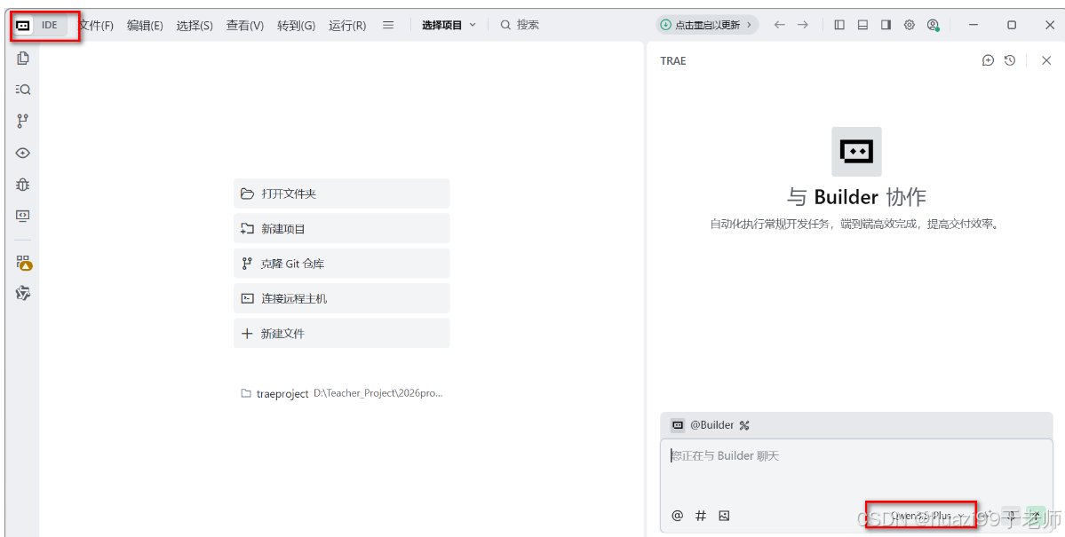Click 克隆 Git 仓库 button
Image resolution: width=1065 pixels, height=537 pixels.
pos(342,264)
